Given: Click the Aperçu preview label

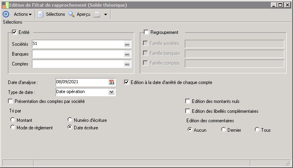Looking at the screenshot, I should [x=83, y=14].
